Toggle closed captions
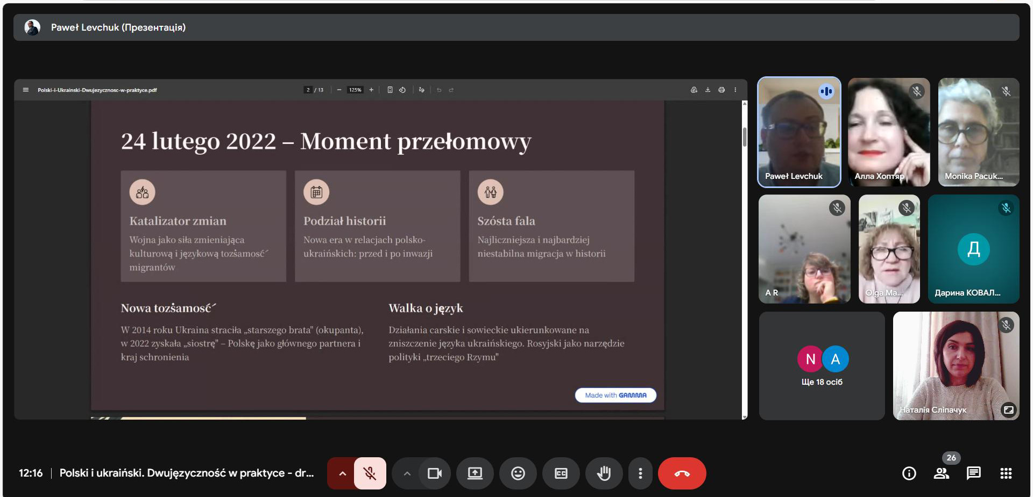The height and width of the screenshot is (497, 1033). 561,473
